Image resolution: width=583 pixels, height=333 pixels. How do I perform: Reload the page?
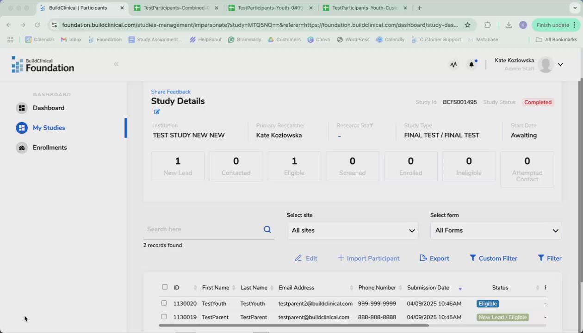(37, 25)
